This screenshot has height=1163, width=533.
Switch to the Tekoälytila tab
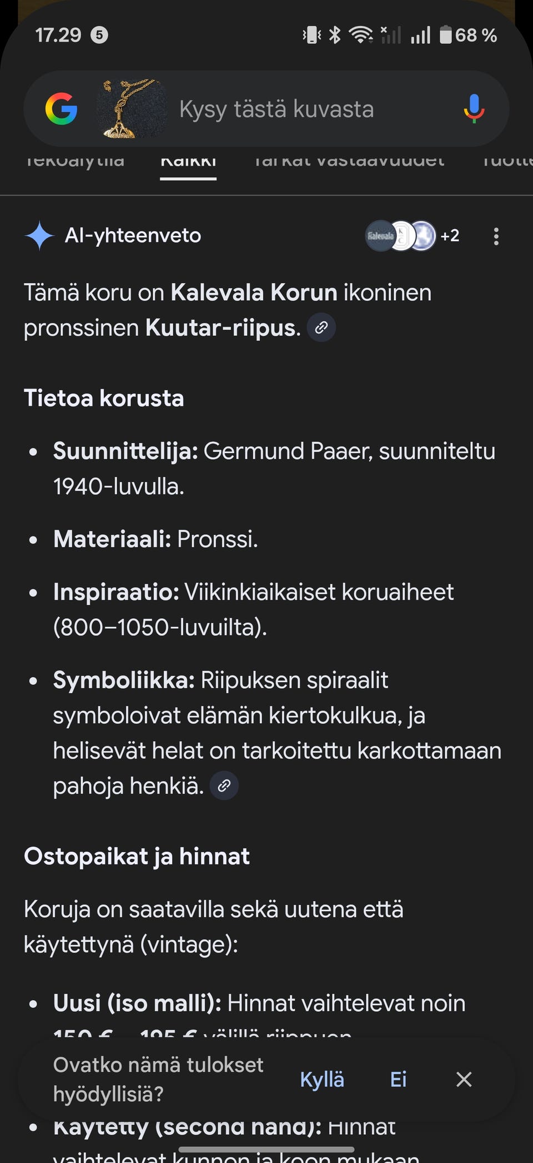pos(75,161)
